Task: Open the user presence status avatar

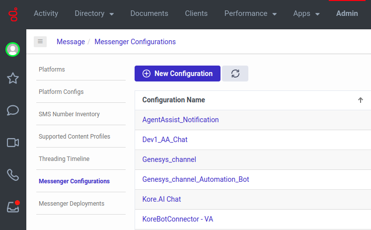Action: coord(12,49)
